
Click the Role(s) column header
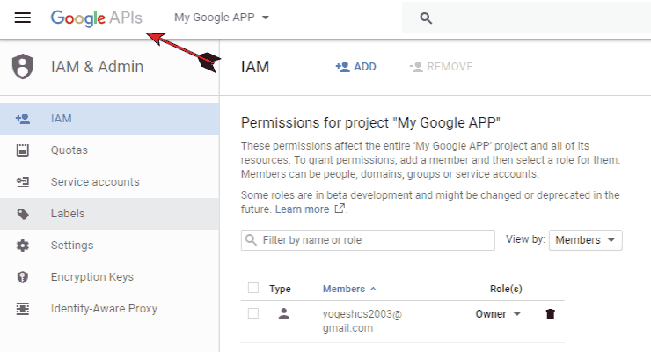(x=506, y=289)
